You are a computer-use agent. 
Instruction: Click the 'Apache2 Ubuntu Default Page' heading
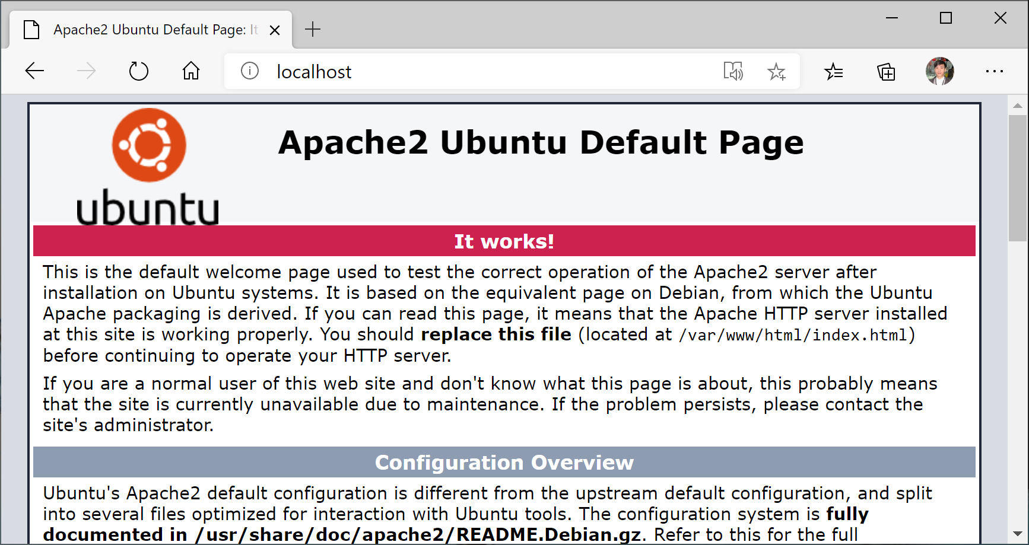click(541, 143)
